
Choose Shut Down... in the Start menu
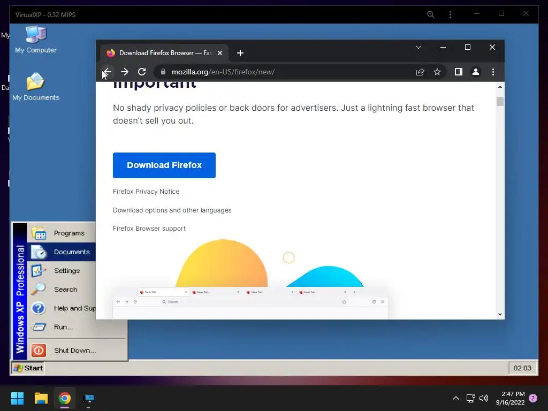77,351
